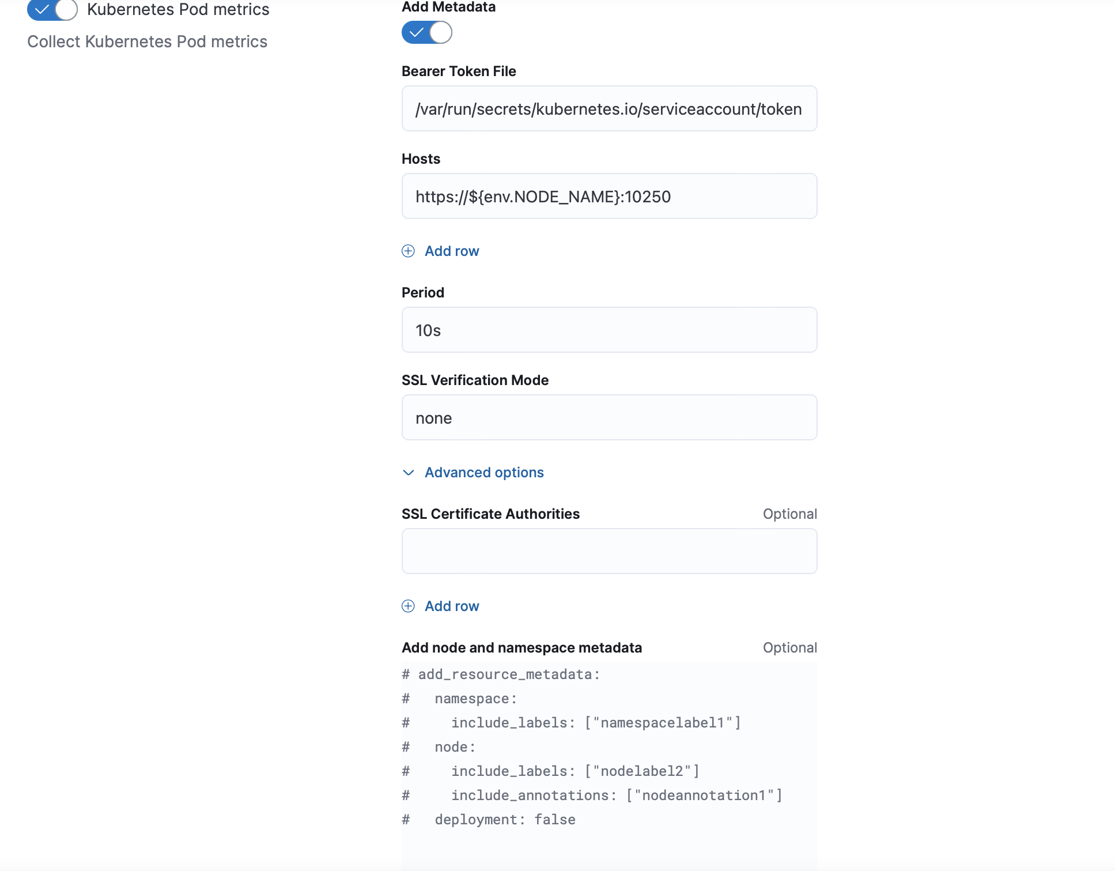Click "Add row" under the Hosts field

pos(451,251)
